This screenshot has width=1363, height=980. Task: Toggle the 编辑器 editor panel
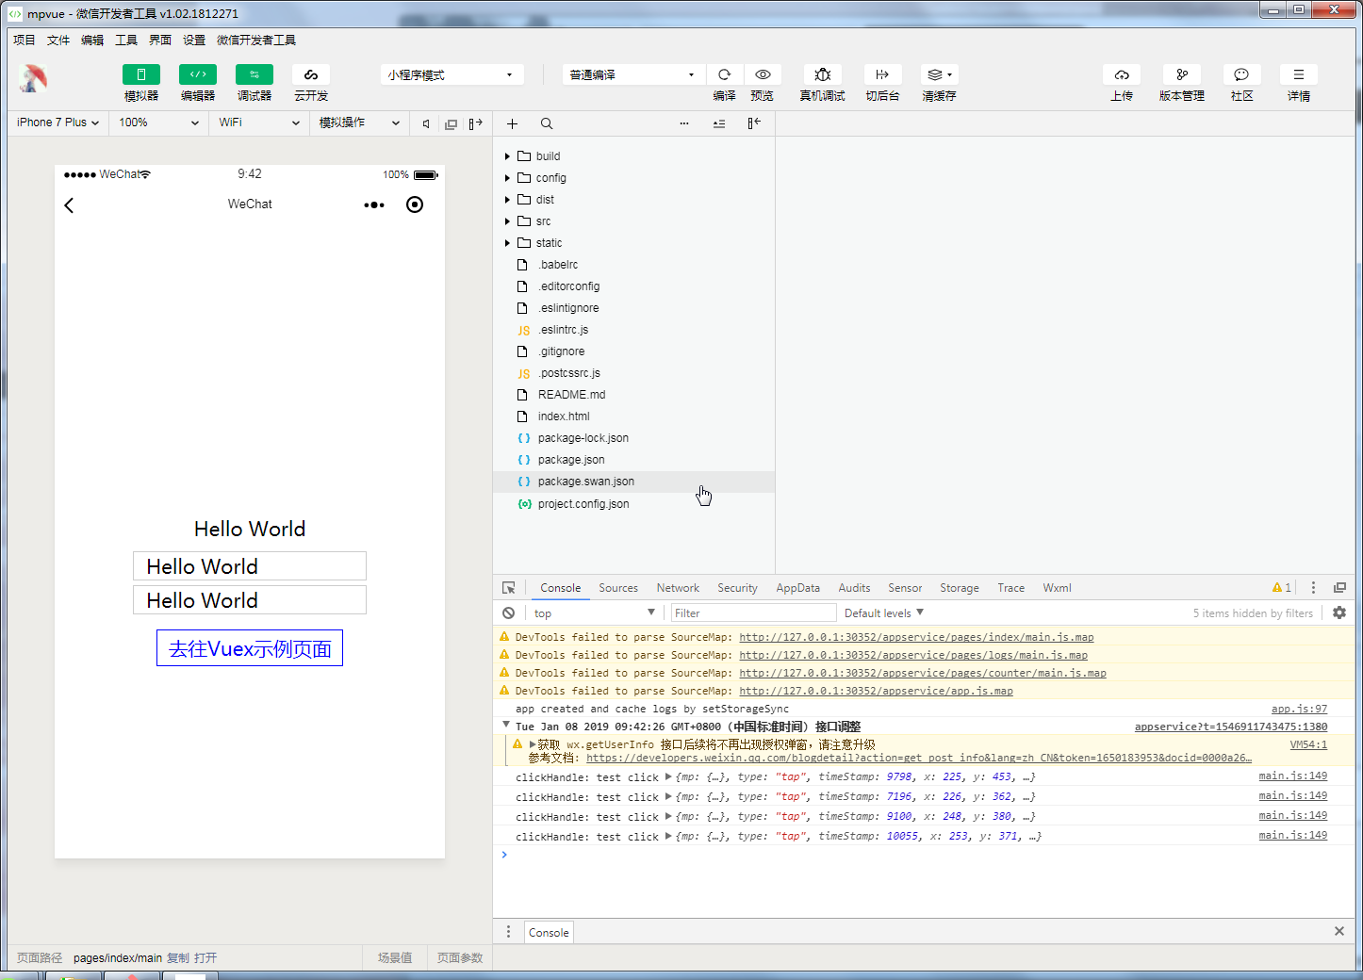click(198, 74)
